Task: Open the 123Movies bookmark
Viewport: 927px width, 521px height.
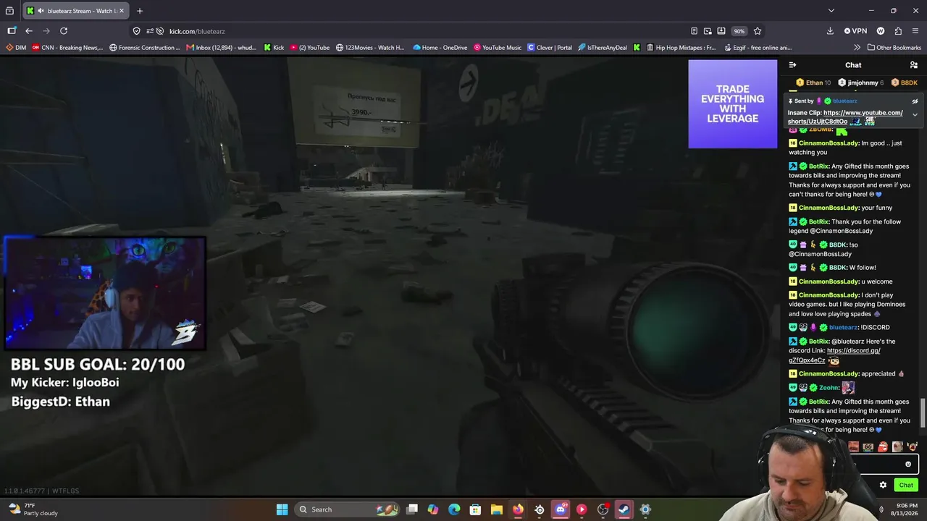Action: (370, 48)
